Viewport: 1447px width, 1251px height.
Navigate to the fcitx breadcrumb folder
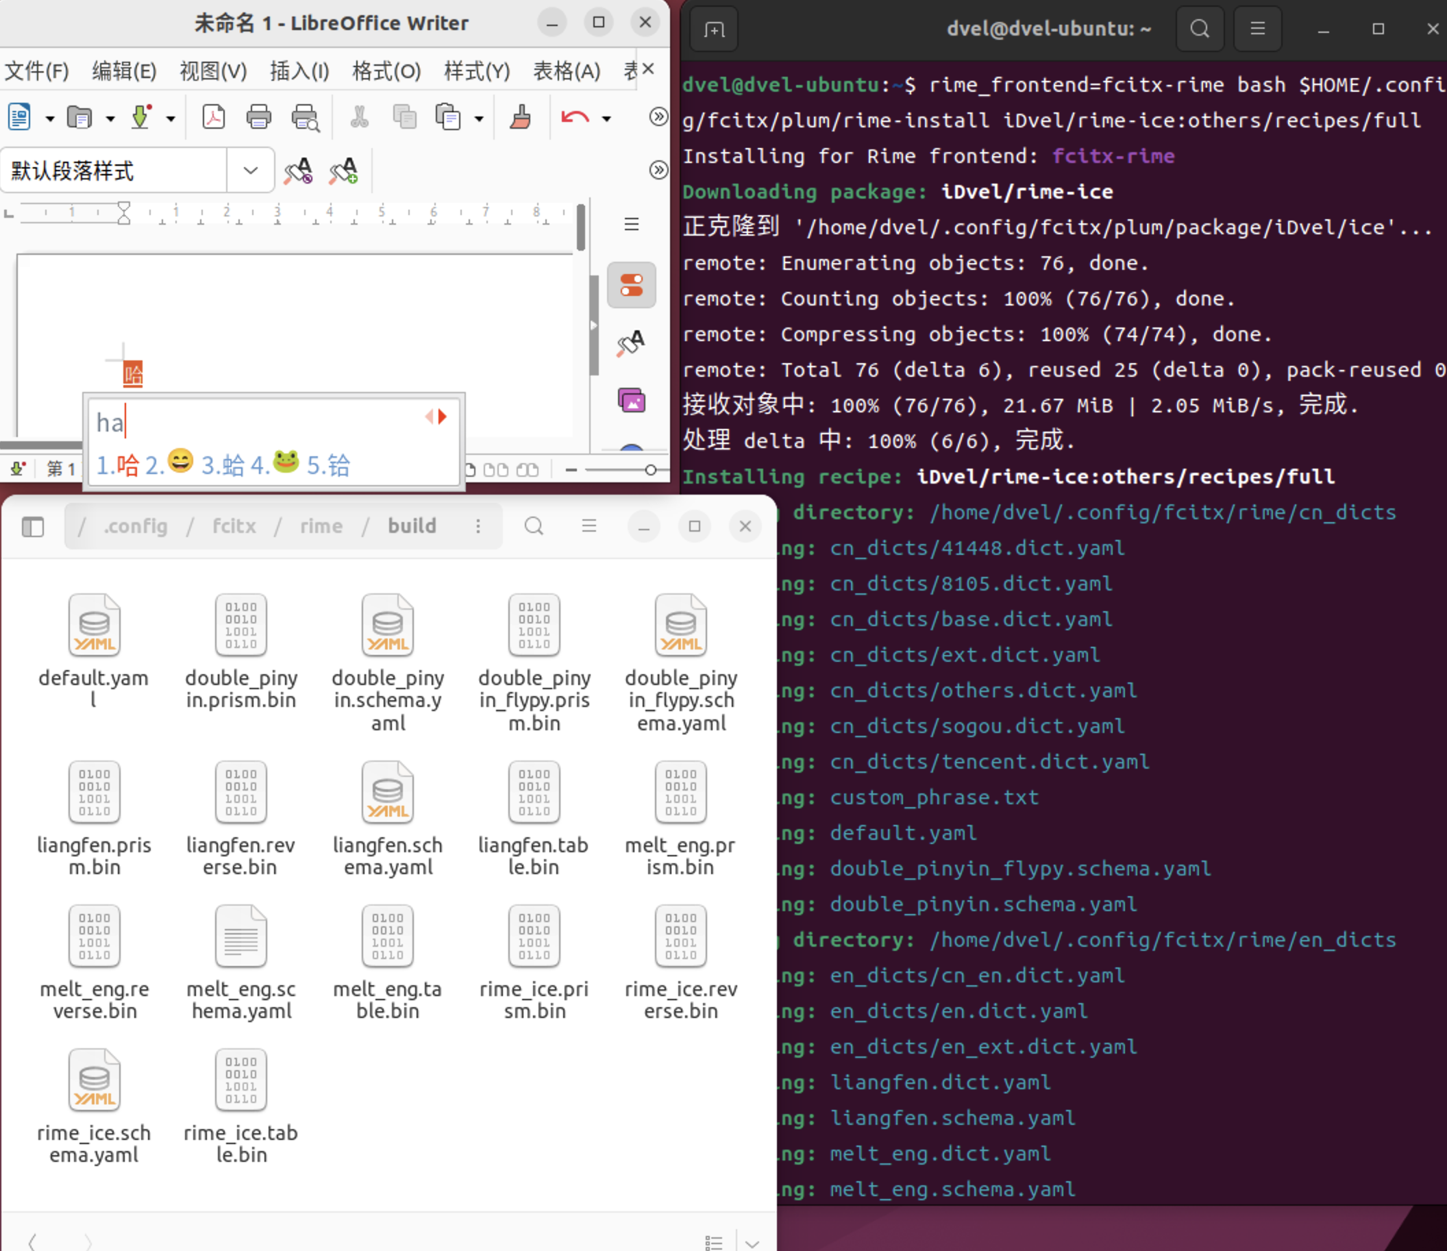pyautogui.click(x=234, y=526)
